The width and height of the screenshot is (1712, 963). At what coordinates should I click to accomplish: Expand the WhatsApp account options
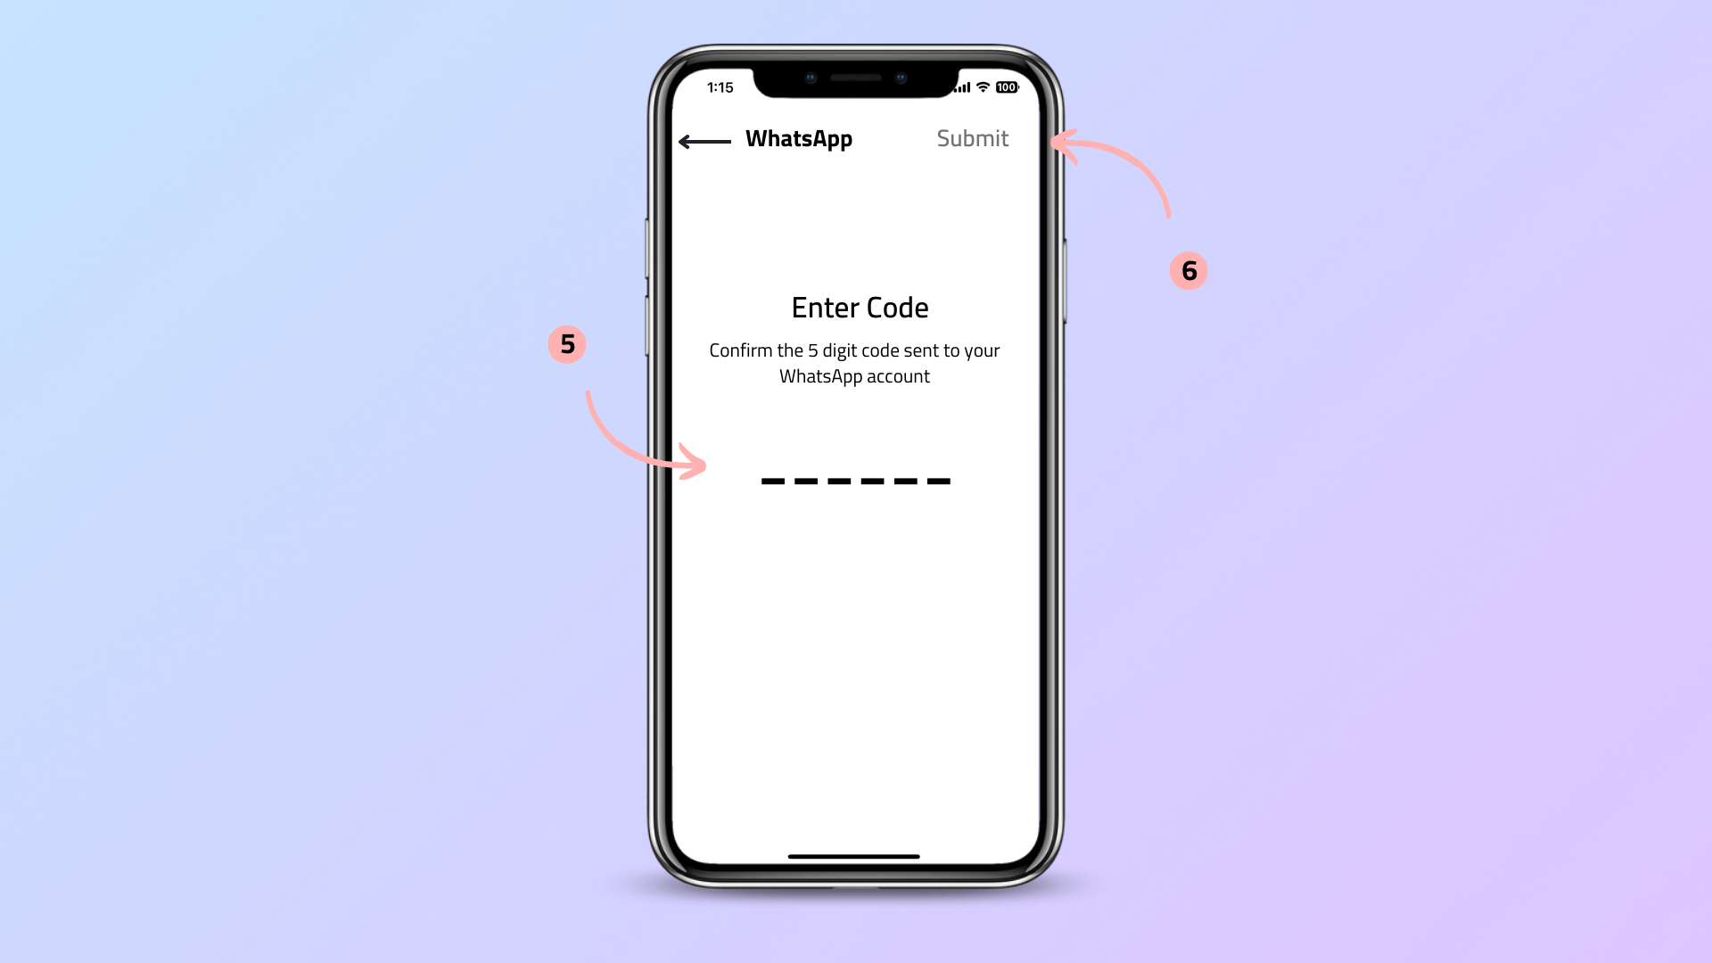pos(800,139)
